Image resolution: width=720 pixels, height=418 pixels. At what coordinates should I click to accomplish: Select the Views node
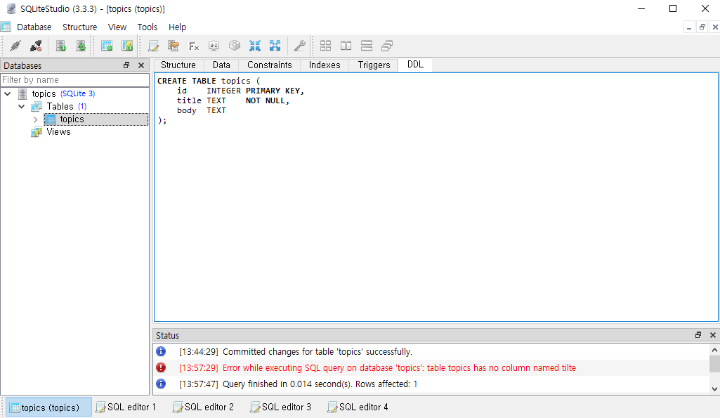point(58,132)
